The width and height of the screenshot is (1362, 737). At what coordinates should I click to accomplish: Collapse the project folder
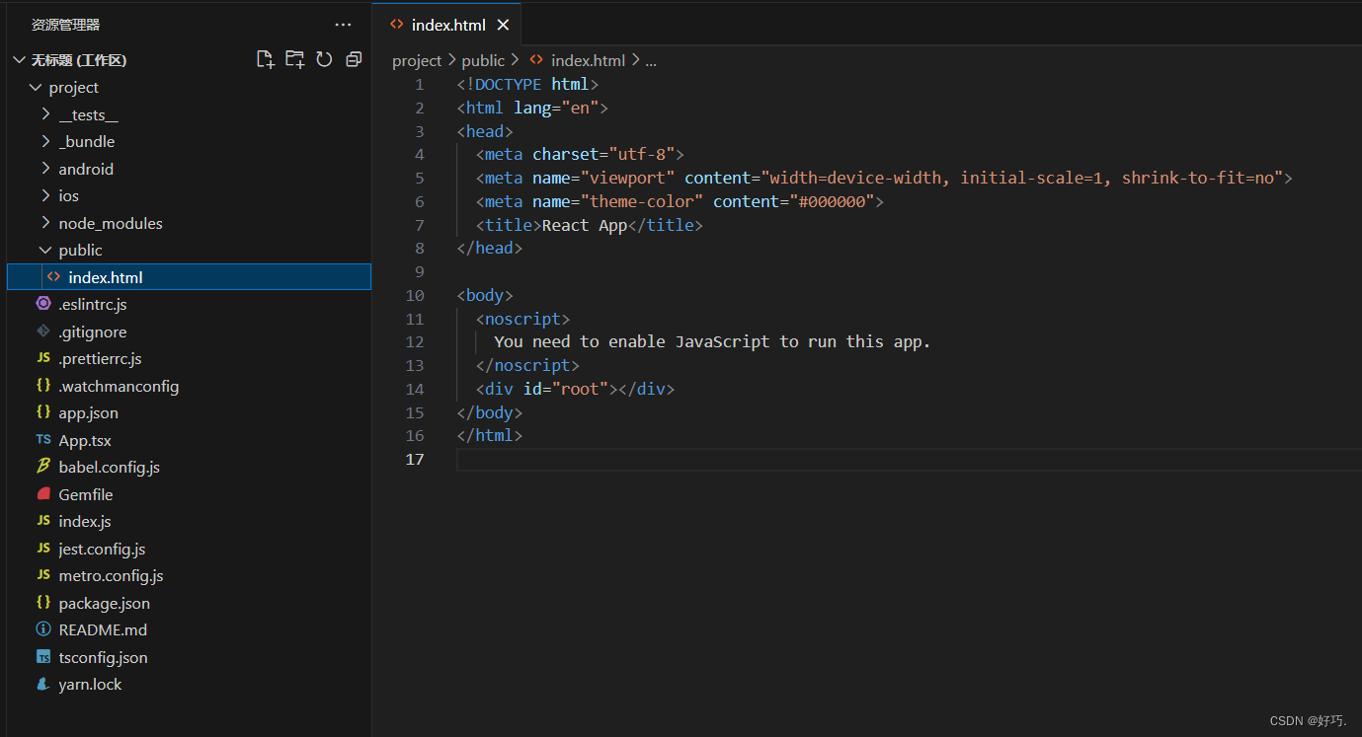pyautogui.click(x=37, y=88)
